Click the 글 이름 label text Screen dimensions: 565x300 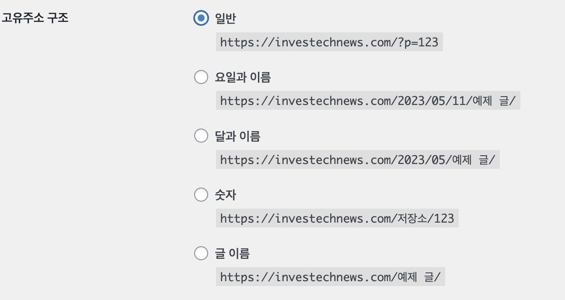(x=232, y=253)
